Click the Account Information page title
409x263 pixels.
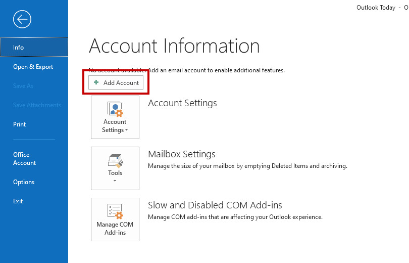pyautogui.click(x=174, y=46)
